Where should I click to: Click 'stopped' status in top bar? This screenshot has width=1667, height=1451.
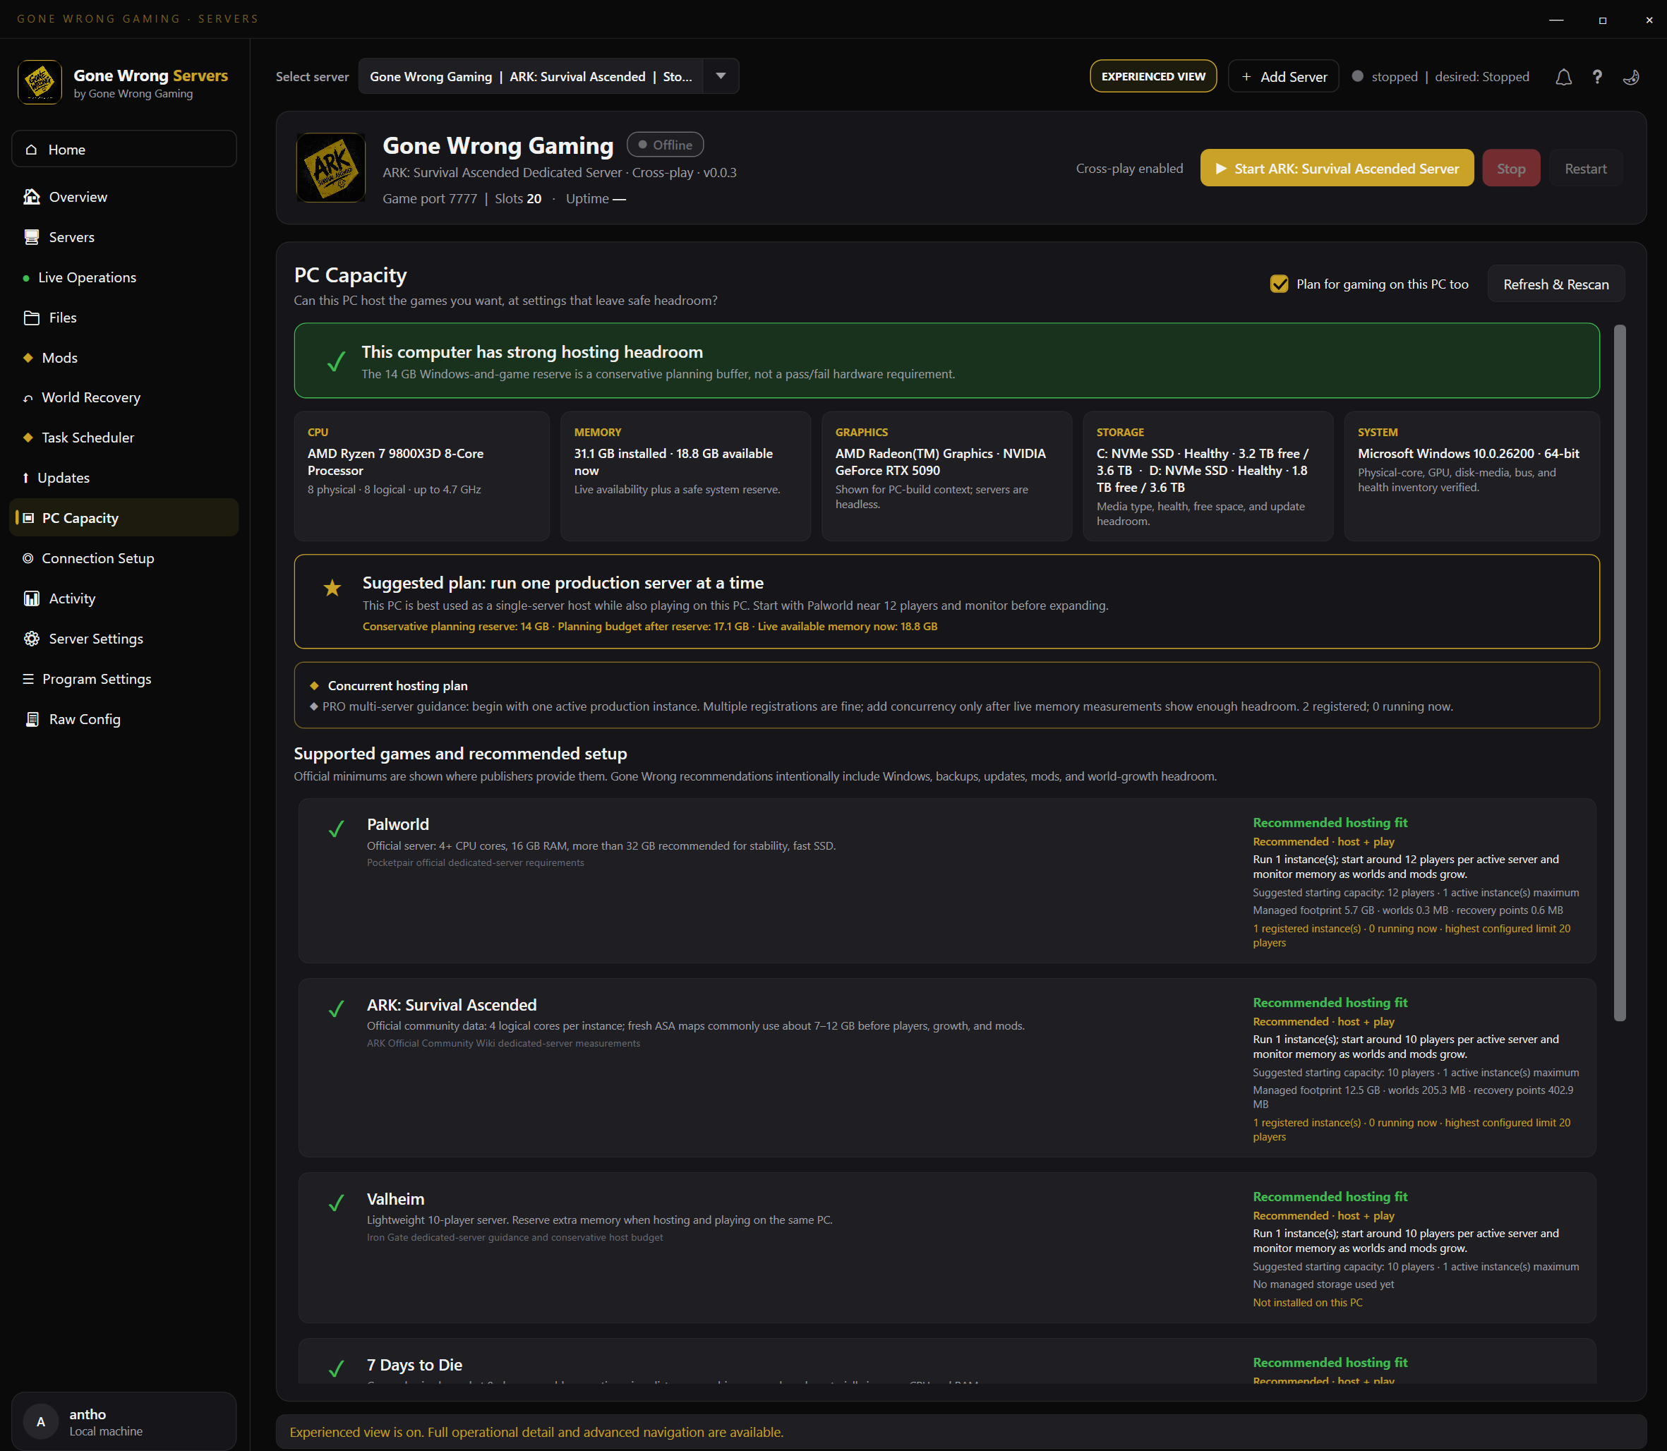coord(1394,77)
